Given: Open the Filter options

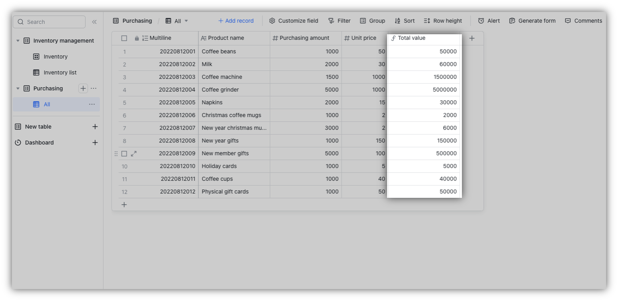Looking at the screenshot, I should 339,20.
